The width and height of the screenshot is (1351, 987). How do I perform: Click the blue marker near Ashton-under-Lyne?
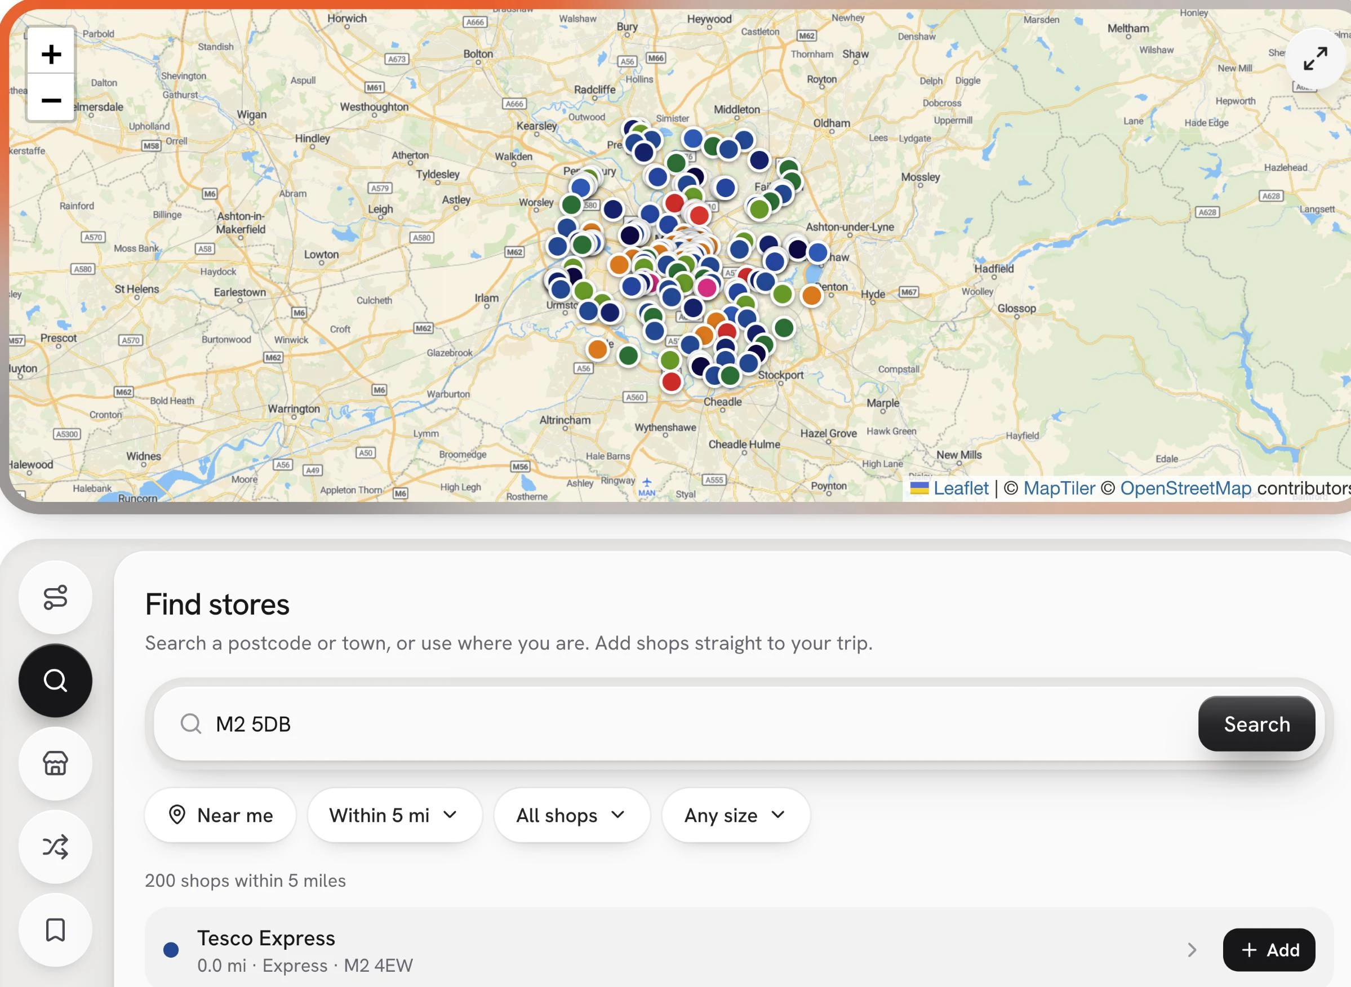click(x=818, y=252)
